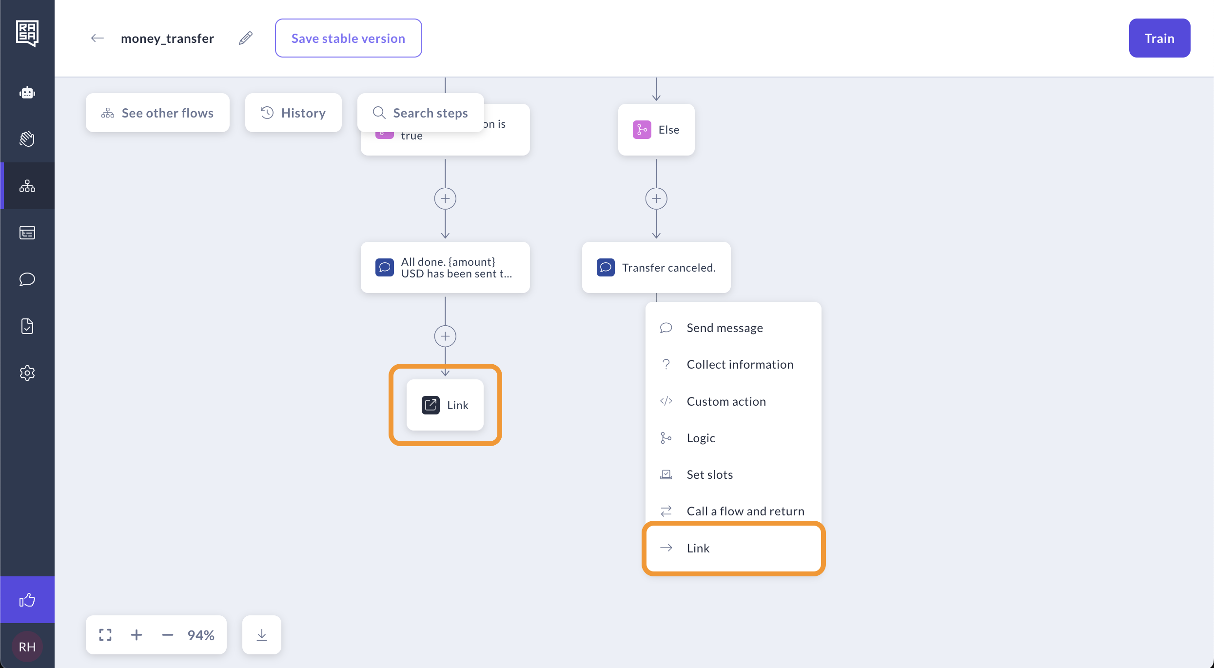Open the document checkmark sidebar icon
Screen dimensions: 1214x668
tap(27, 326)
